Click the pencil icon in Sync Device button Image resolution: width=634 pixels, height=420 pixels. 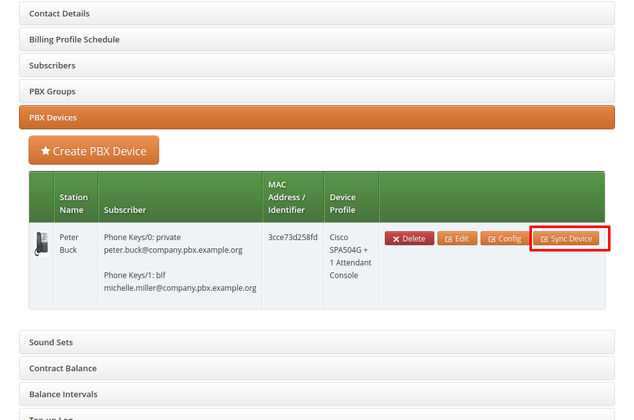pos(544,239)
